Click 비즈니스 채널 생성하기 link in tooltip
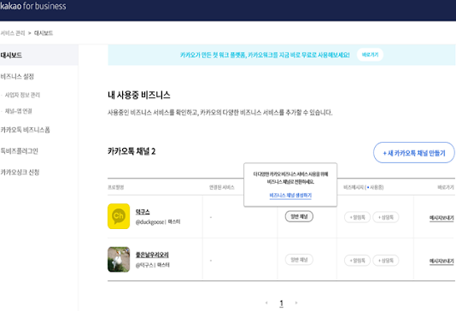Screen dimensions: 456x311 coord(290,196)
